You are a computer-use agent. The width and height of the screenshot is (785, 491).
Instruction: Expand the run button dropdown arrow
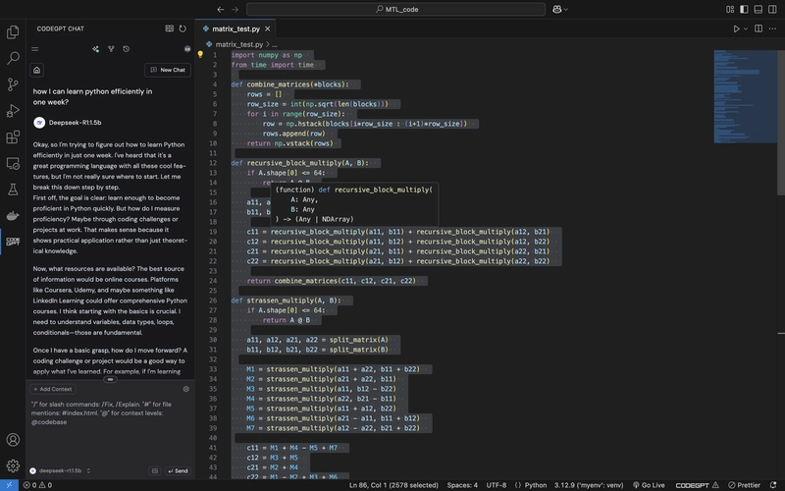[x=746, y=29]
